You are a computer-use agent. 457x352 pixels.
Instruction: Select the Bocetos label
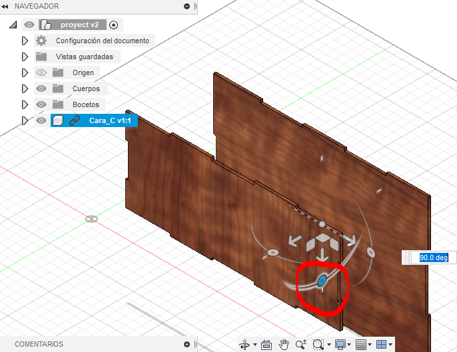[x=86, y=104]
